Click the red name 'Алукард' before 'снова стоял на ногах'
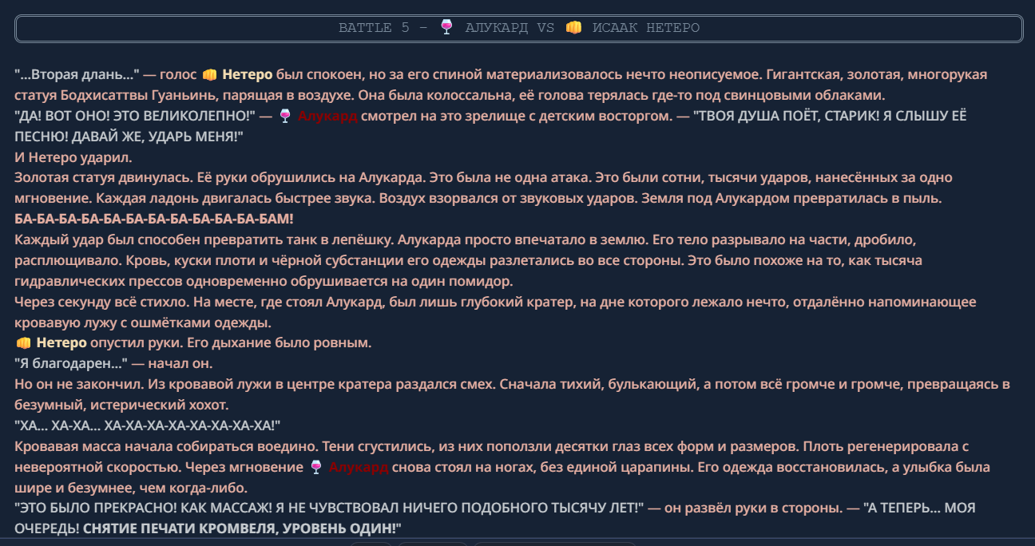Image resolution: width=1035 pixels, height=546 pixels. tap(359, 467)
